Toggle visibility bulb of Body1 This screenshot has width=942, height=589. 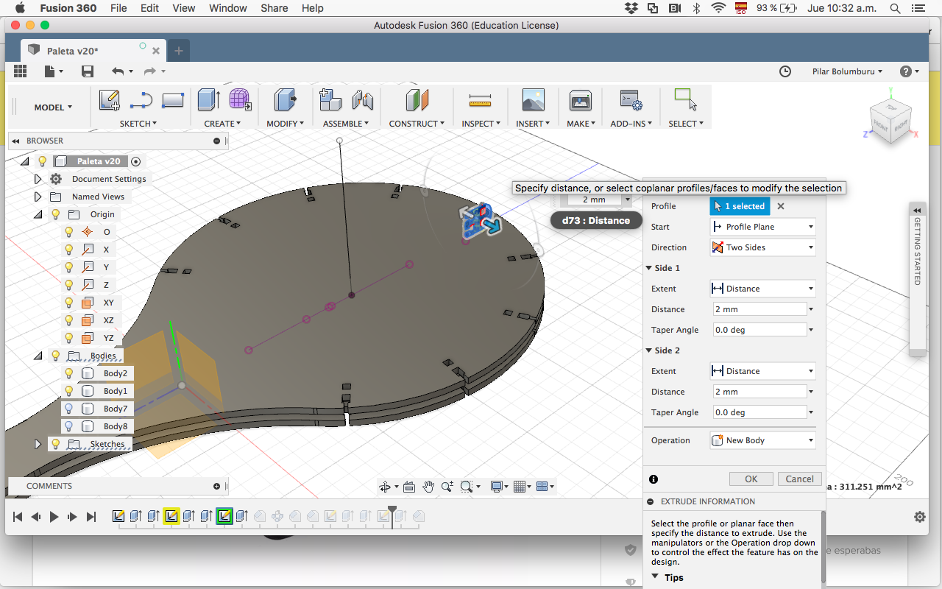point(69,391)
